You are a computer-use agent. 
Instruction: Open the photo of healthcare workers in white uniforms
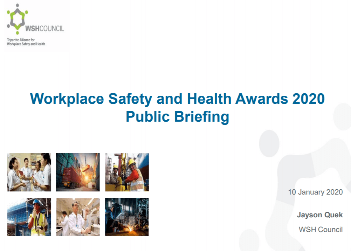point(29,172)
